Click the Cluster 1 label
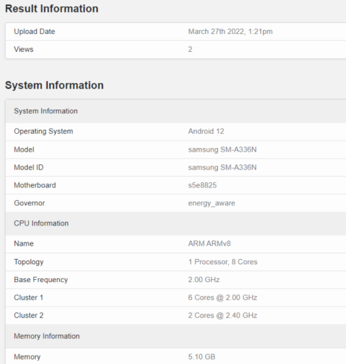This screenshot has height=364, width=346. tap(29, 297)
